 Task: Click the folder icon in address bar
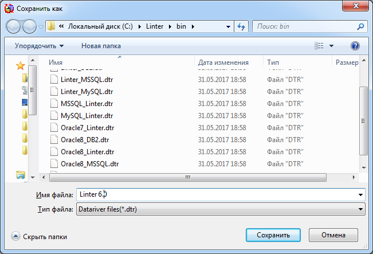pyautogui.click(x=51, y=26)
